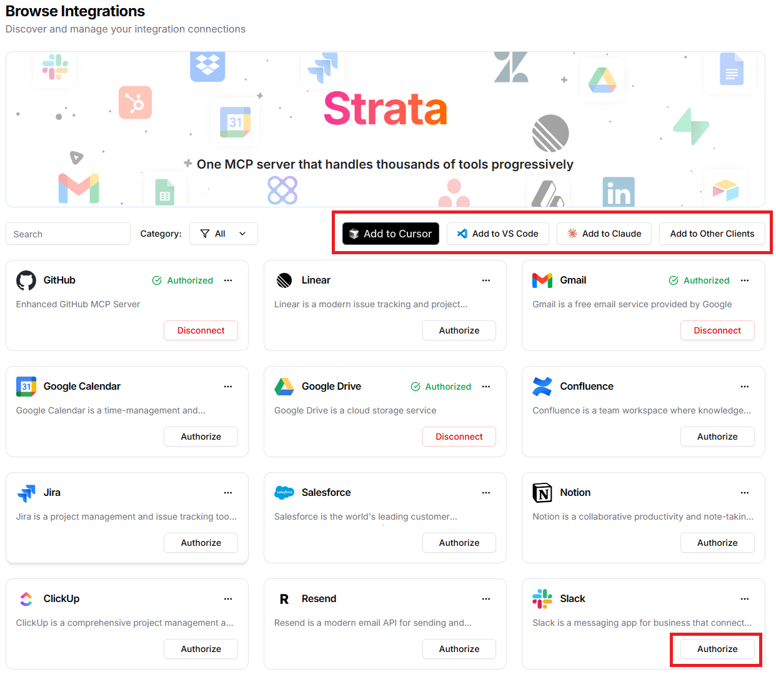Open the GitHub card options menu
Screen dimensions: 776x677
(228, 280)
